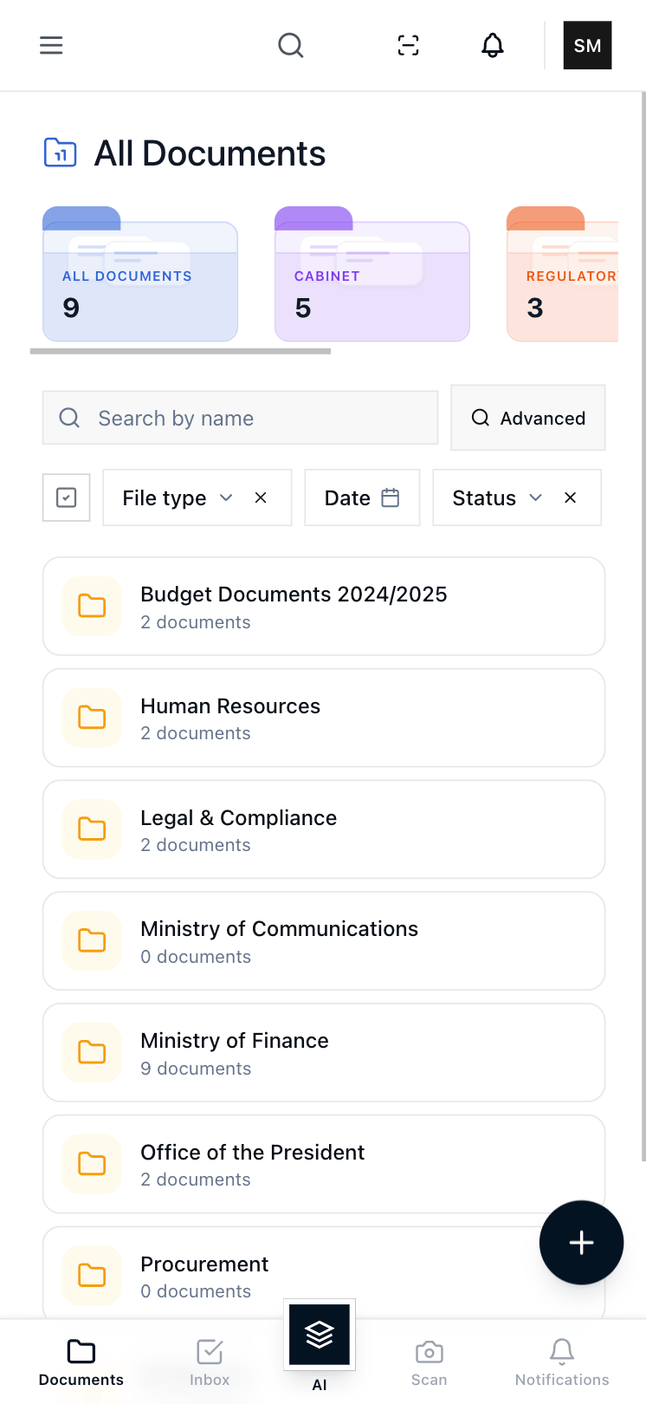Open Advanced search
646x1404 pixels.
point(528,418)
